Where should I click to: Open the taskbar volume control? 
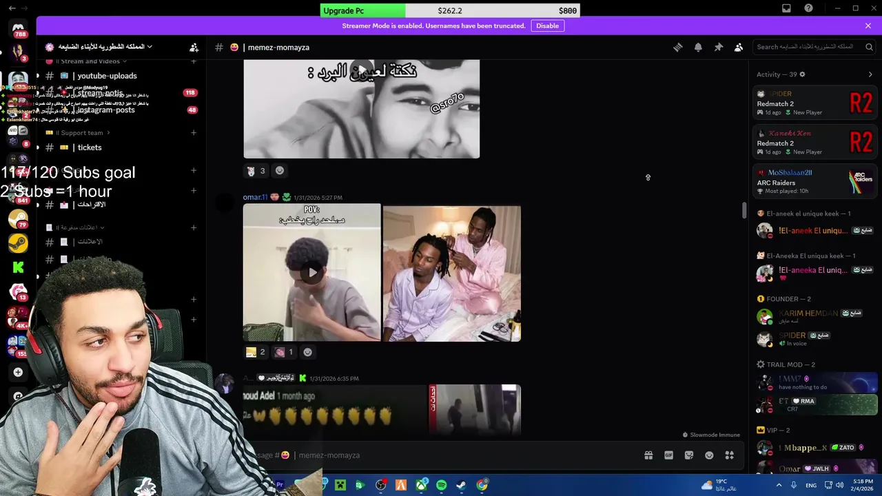pyautogui.click(x=839, y=485)
